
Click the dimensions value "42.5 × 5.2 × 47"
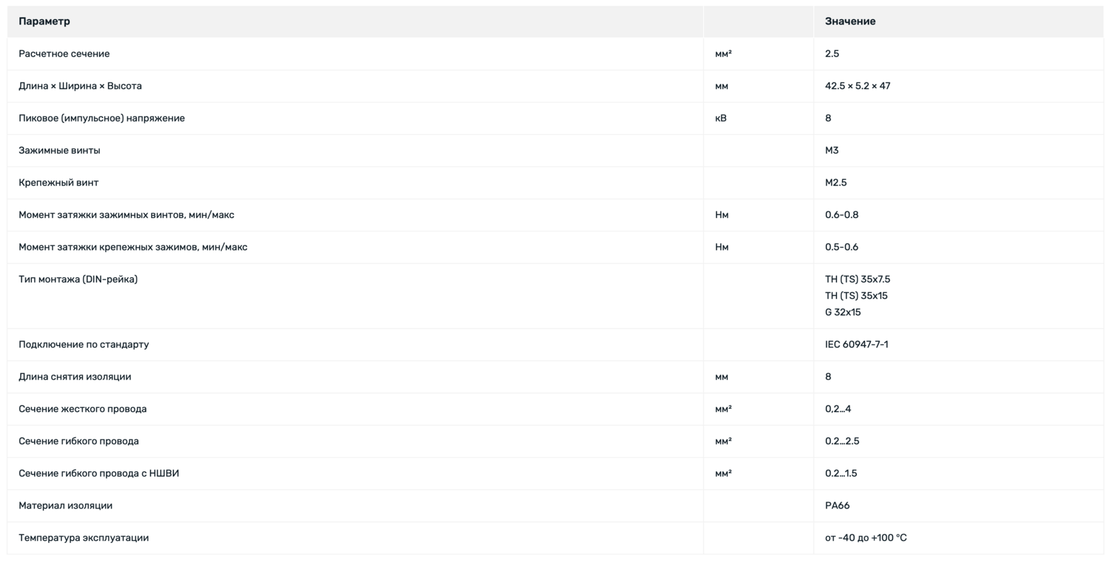pyautogui.click(x=857, y=86)
